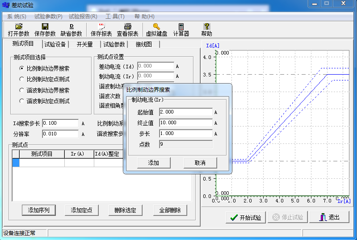Open the 虚拟键盘 virtual keyboard
The height and width of the screenshot is (240, 357).
click(x=156, y=27)
